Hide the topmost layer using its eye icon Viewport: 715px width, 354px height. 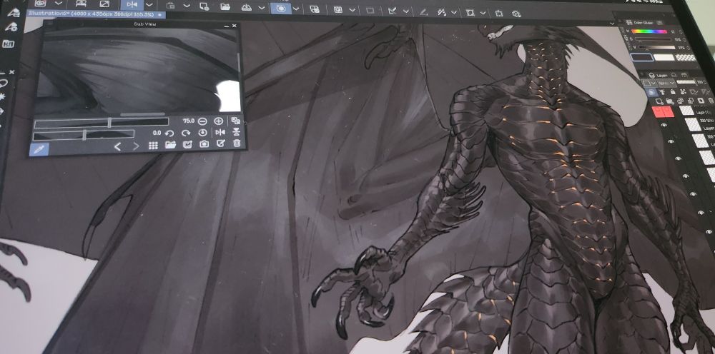664,125
